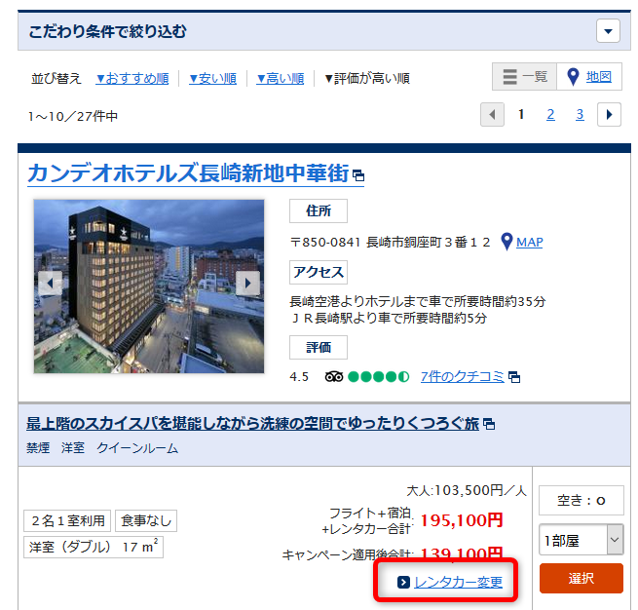Click the 並び替え label
This screenshot has height=610, width=638.
pos(56,78)
